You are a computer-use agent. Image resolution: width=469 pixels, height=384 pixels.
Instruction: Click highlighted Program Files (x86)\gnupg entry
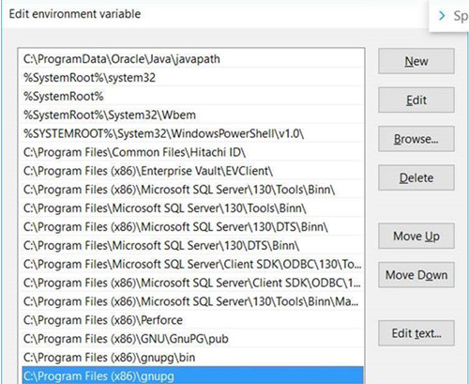(x=192, y=376)
